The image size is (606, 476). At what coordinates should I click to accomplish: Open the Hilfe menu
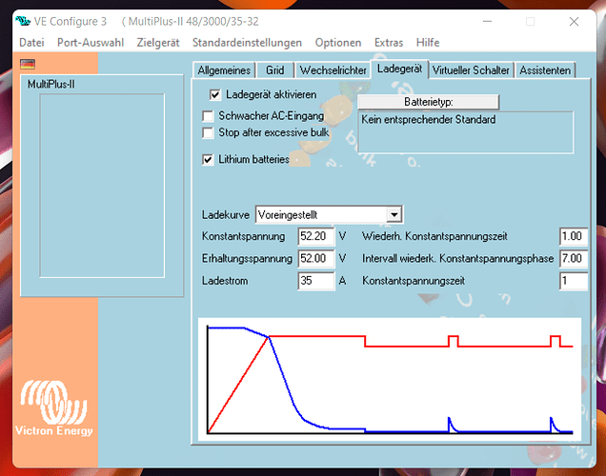428,43
